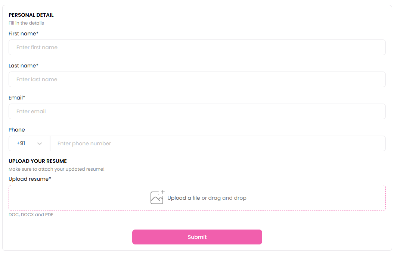Click the "Phone" label
The image size is (400, 256).
pyautogui.click(x=17, y=130)
